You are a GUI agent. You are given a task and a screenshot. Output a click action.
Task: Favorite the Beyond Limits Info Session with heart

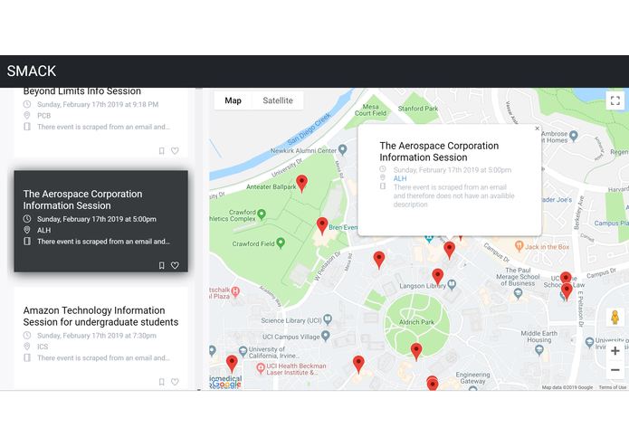pos(175,151)
